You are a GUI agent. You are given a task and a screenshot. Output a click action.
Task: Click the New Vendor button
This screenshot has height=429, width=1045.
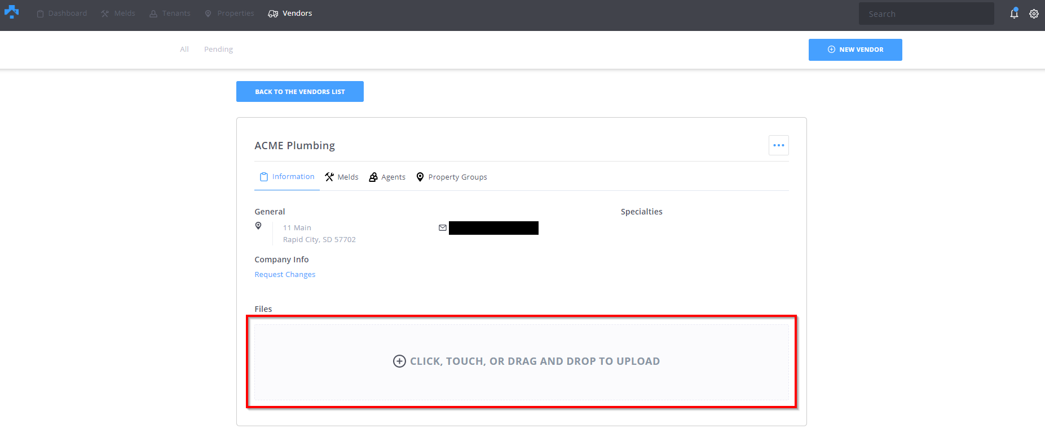856,50
